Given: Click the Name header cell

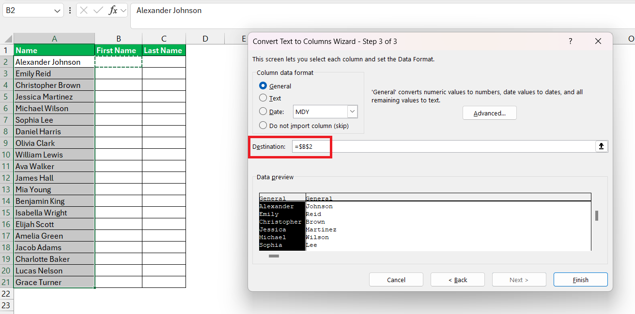Looking at the screenshot, I should click(x=54, y=50).
